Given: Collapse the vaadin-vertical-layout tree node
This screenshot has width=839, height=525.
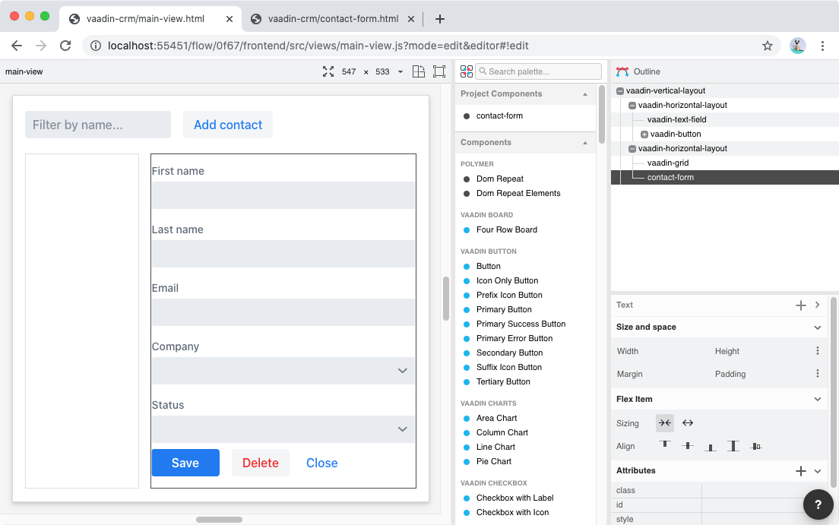Looking at the screenshot, I should pyautogui.click(x=620, y=91).
